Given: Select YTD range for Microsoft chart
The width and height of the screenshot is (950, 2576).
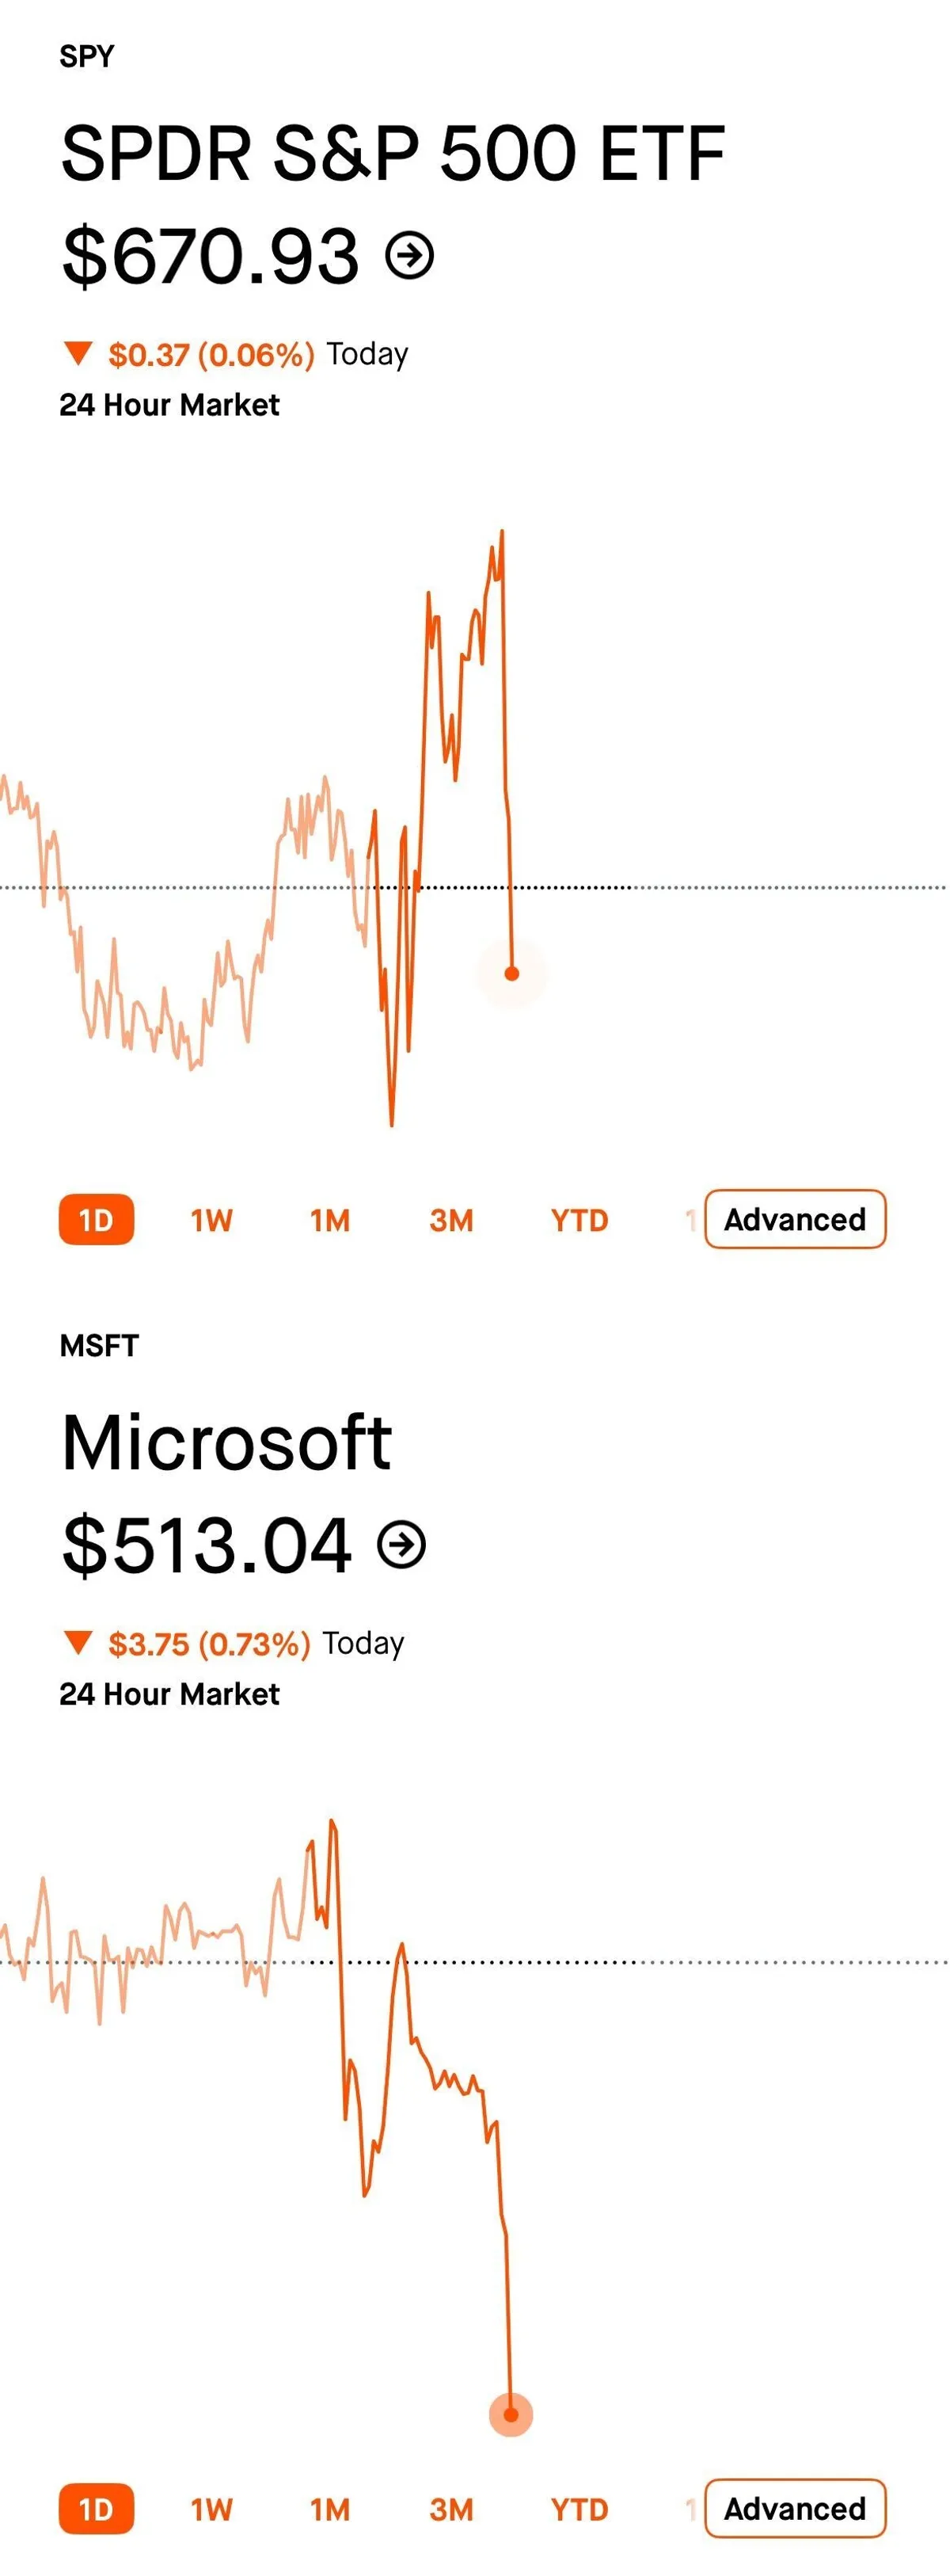Looking at the screenshot, I should (579, 2509).
